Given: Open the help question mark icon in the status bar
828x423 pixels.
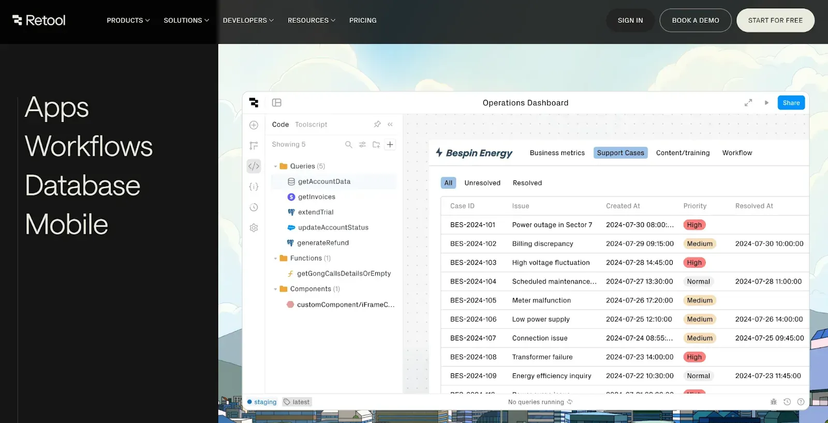Looking at the screenshot, I should (801, 402).
